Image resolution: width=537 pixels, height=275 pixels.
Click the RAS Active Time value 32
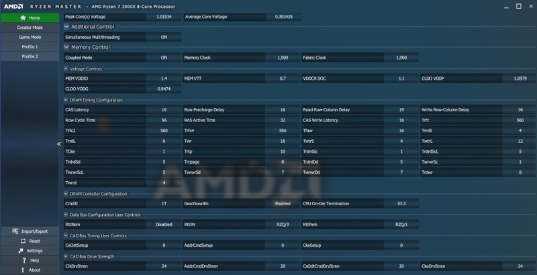283,120
